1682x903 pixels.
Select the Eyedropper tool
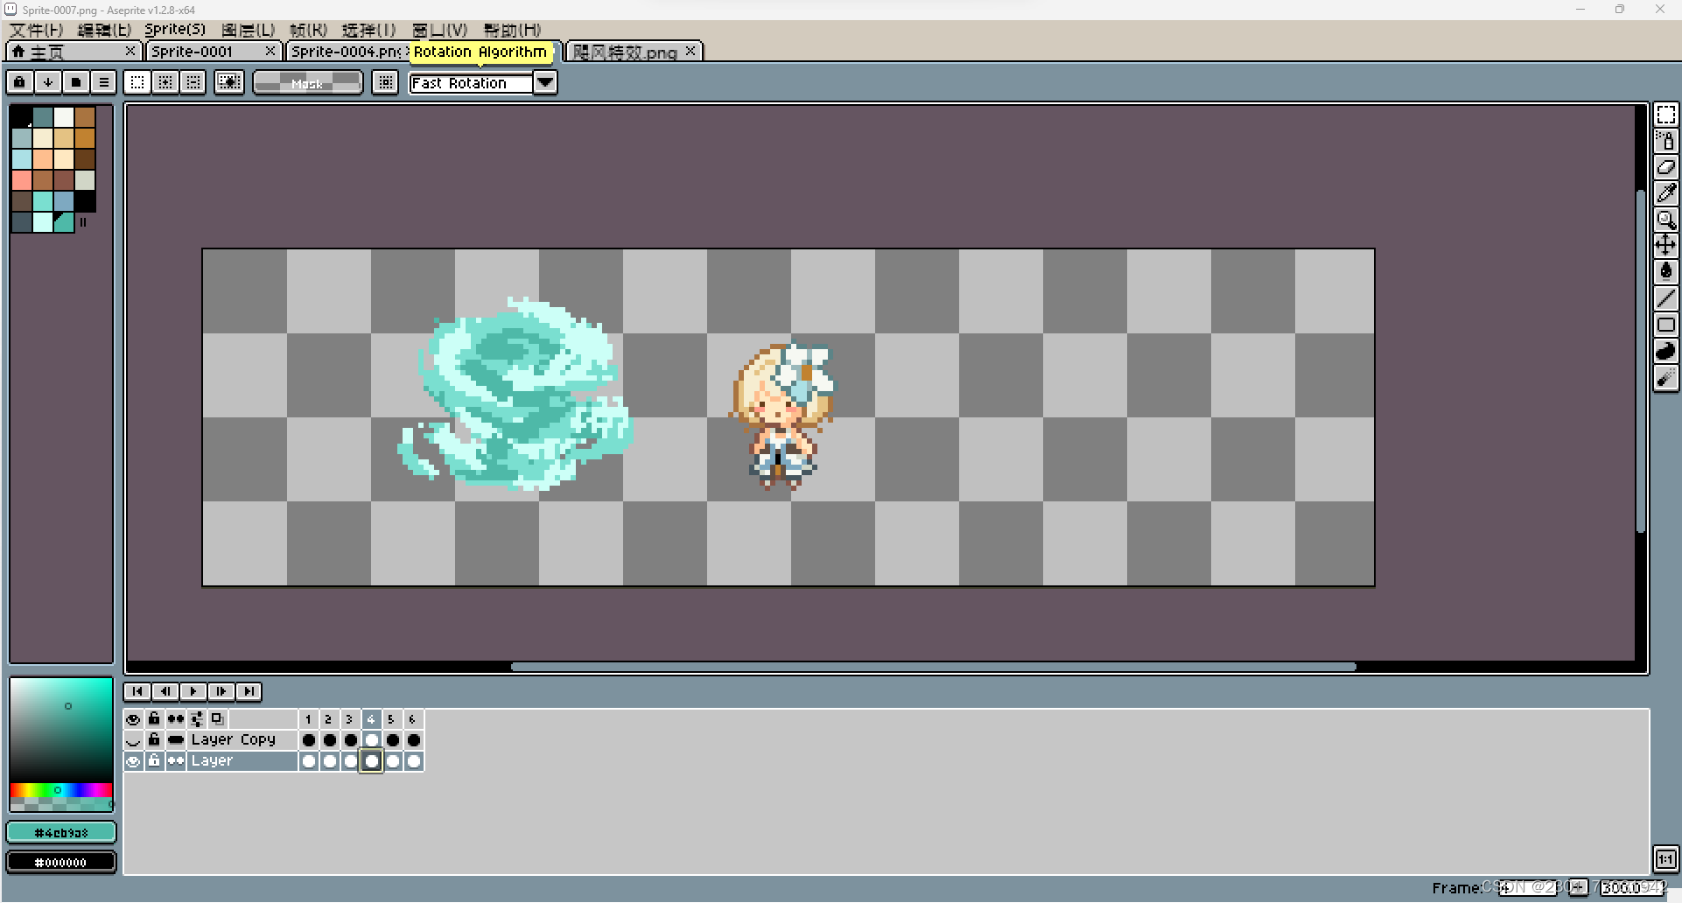[x=1665, y=193]
